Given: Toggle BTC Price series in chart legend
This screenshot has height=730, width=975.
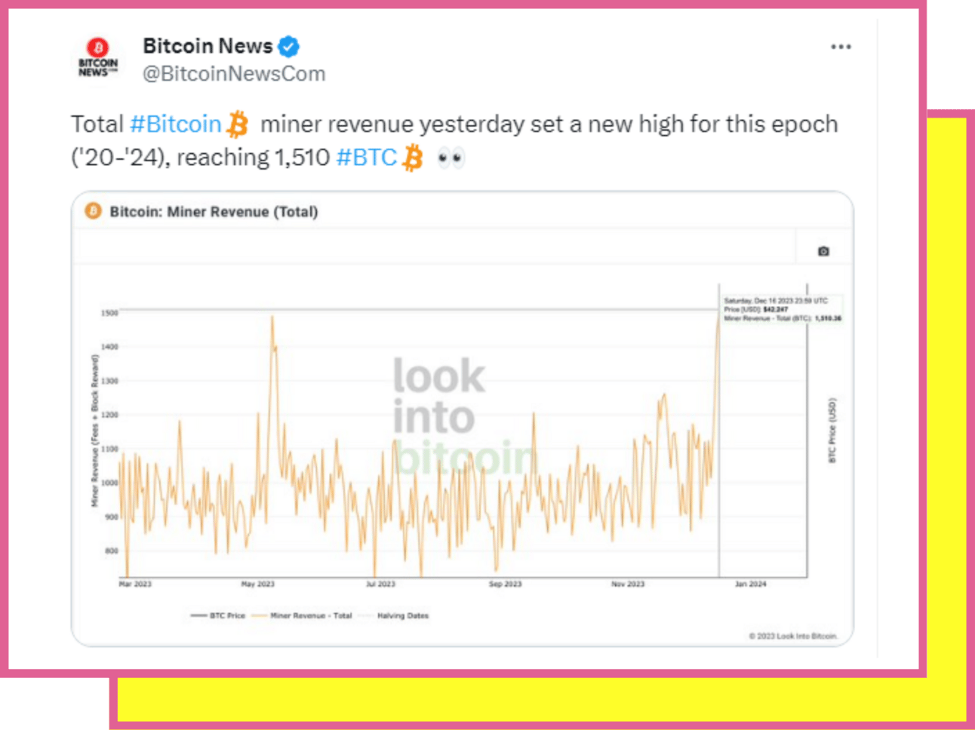Looking at the screenshot, I should point(218,616).
